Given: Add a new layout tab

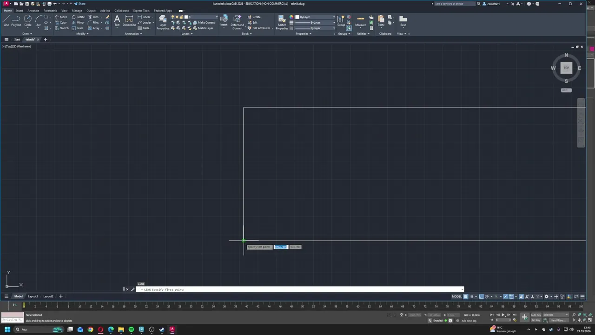Looking at the screenshot, I should click(x=60, y=296).
